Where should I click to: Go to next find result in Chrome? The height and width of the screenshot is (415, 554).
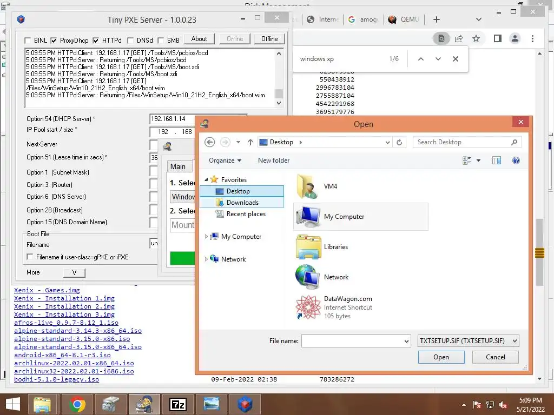438,59
